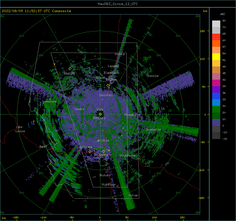
Task: Click the 100 tick on the bottom axis
Action: tap(154, 217)
